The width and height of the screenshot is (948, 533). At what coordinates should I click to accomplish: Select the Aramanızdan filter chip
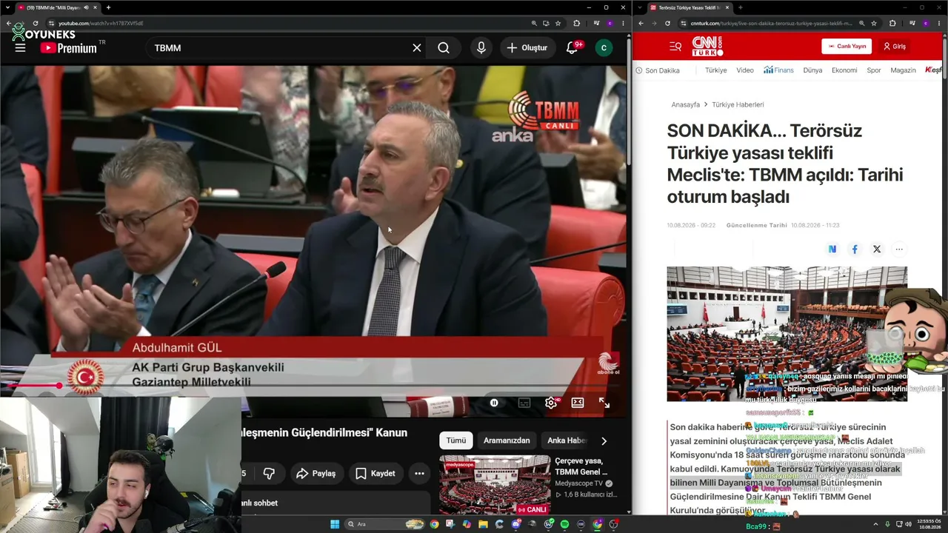pyautogui.click(x=507, y=440)
